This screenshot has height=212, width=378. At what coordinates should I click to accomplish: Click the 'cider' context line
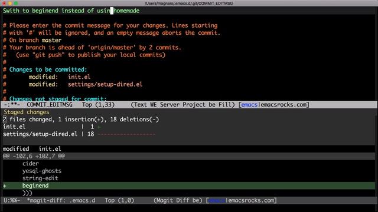tap(30, 164)
